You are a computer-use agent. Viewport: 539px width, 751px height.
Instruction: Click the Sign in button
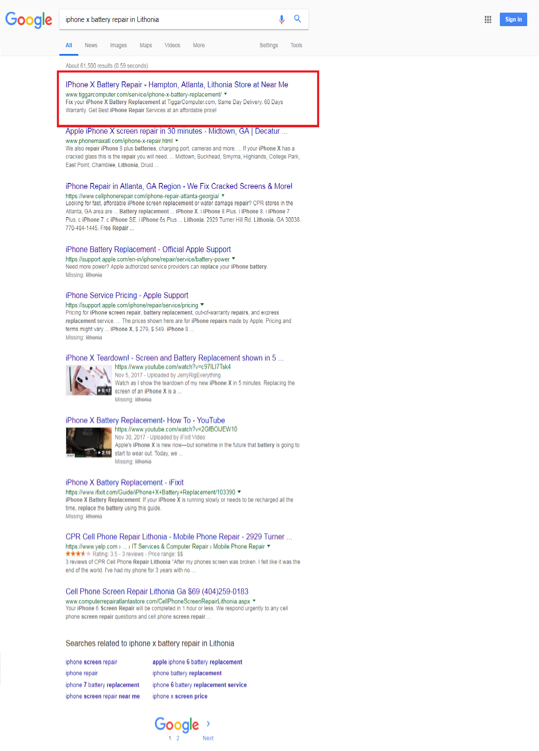click(x=513, y=19)
